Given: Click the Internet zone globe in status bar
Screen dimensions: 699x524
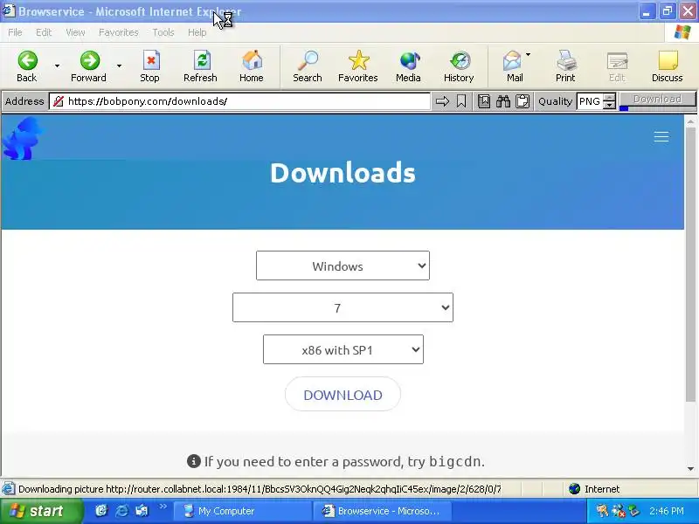Looking at the screenshot, I should tap(575, 489).
